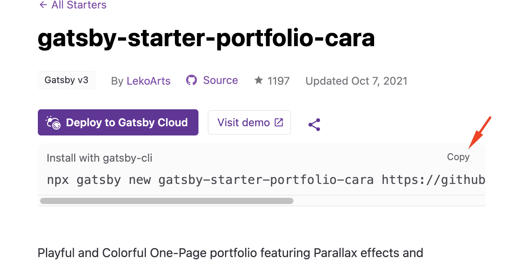The image size is (522, 264).
Task: Copy the install command with Copy
Action: click(458, 157)
